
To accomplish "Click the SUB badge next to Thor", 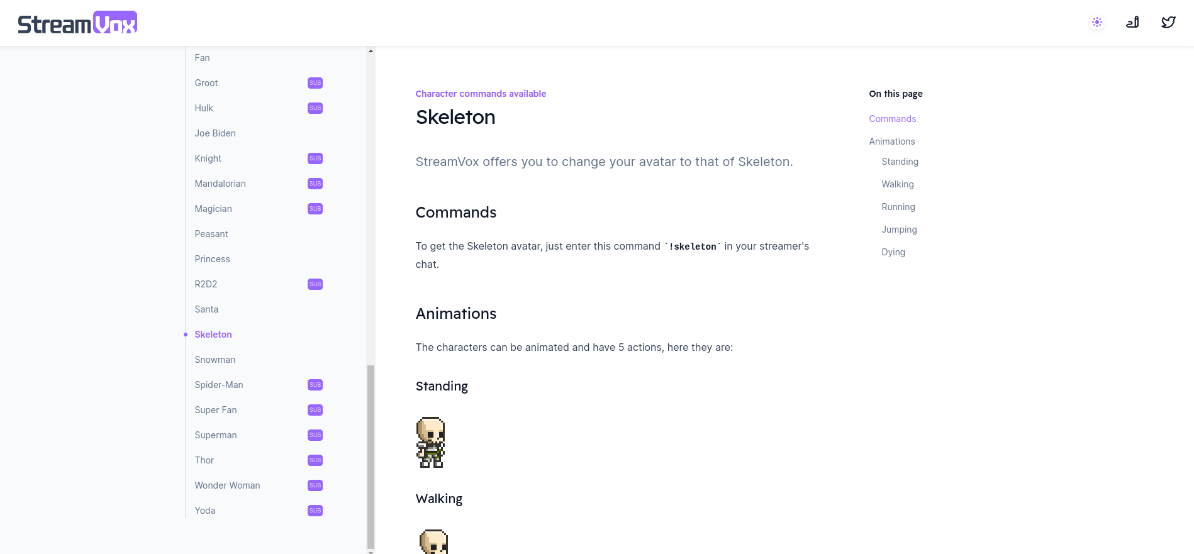I will pos(315,460).
